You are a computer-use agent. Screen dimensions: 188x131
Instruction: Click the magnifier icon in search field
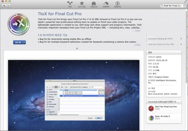click(x=162, y=6)
